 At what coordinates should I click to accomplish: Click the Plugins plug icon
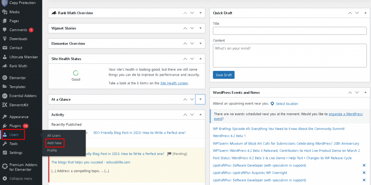click(5, 126)
